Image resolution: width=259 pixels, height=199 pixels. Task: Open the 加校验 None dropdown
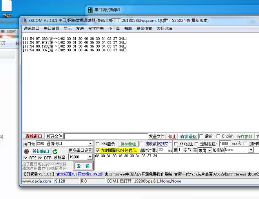pos(250,150)
